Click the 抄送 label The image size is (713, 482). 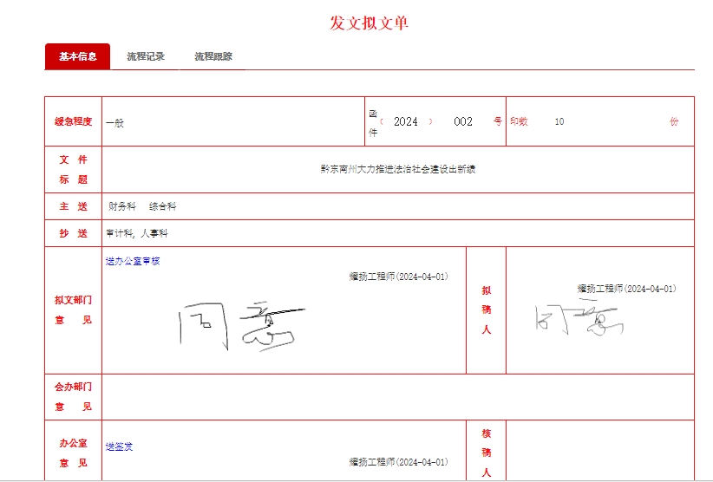(73, 233)
